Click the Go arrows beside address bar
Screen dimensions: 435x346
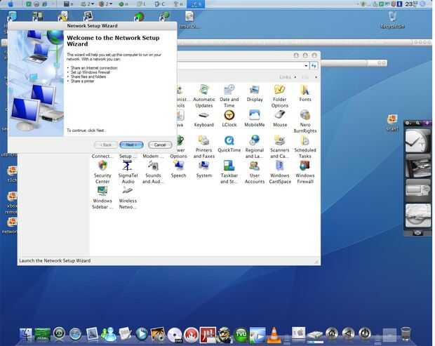pyautogui.click(x=314, y=66)
